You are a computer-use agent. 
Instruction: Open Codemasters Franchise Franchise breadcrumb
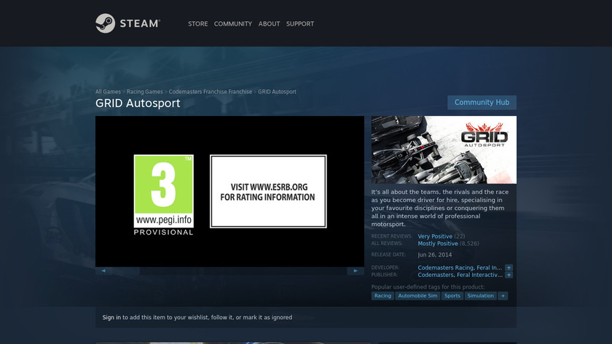[211, 92]
